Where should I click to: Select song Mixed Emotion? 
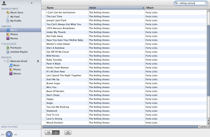pos(55,123)
